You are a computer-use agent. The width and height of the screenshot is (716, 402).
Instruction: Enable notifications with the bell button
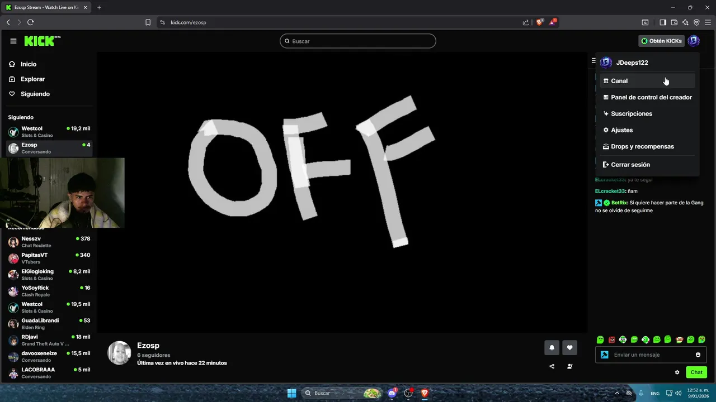point(552,347)
